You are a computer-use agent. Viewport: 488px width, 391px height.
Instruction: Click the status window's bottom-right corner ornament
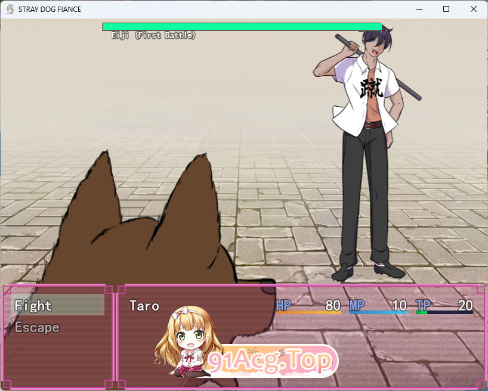pyautogui.click(x=480, y=384)
